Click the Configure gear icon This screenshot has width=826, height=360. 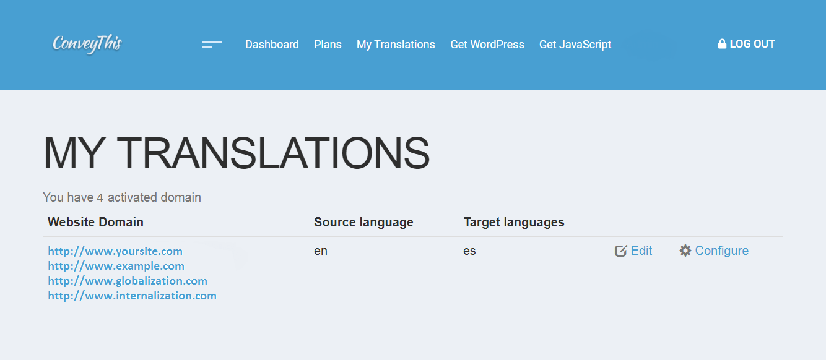tap(685, 251)
